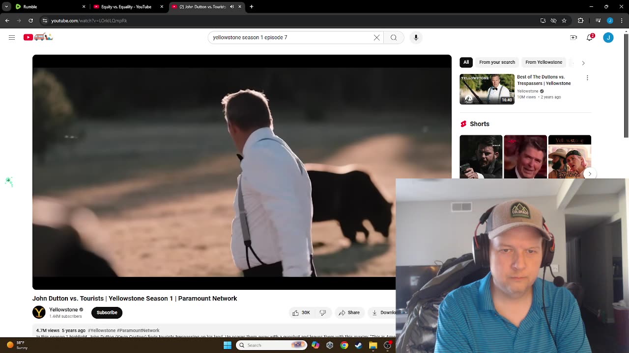Viewport: 629px width, 353px height.
Task: Open YouTube notifications bell
Action: point(590,37)
